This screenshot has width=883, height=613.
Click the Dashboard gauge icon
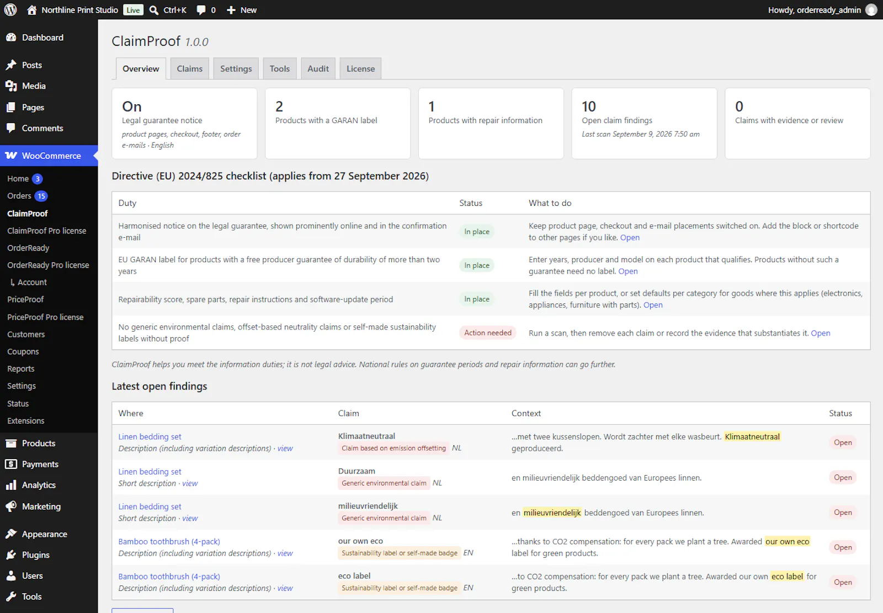tap(11, 38)
